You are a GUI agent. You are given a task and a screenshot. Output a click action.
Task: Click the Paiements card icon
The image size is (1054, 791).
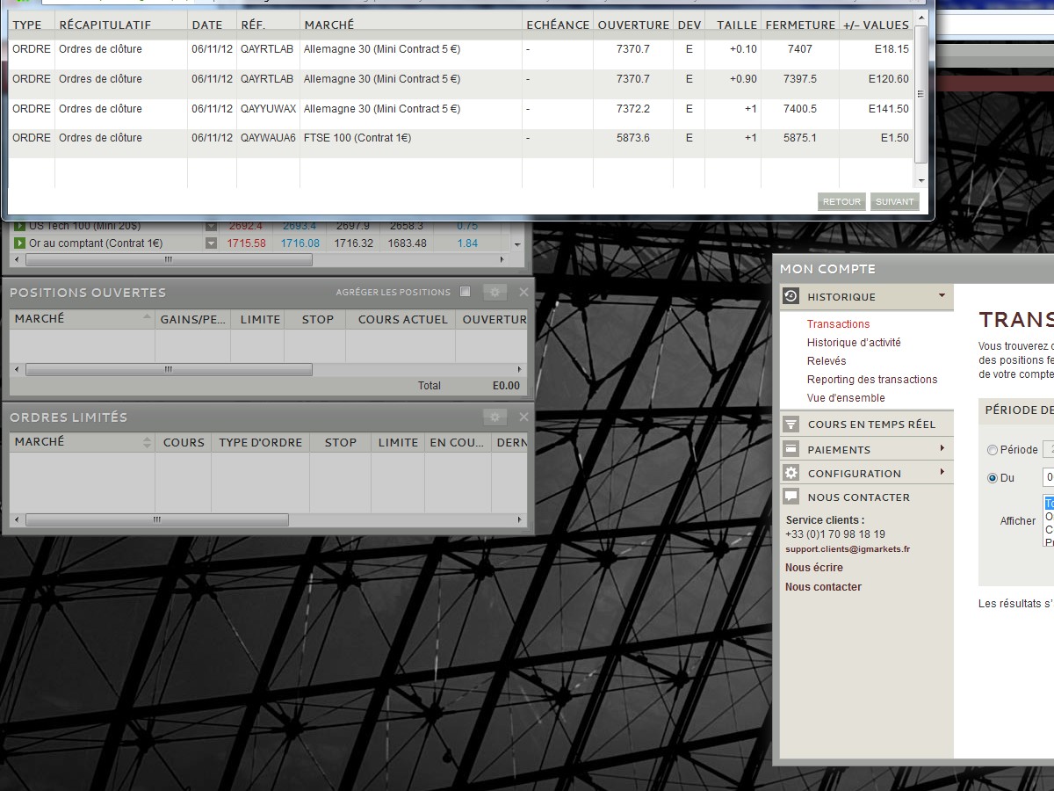[x=790, y=449]
